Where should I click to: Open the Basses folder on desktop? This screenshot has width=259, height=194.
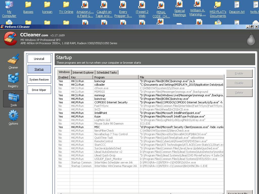28,7
